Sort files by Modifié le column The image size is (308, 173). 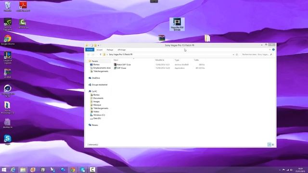click(x=160, y=60)
